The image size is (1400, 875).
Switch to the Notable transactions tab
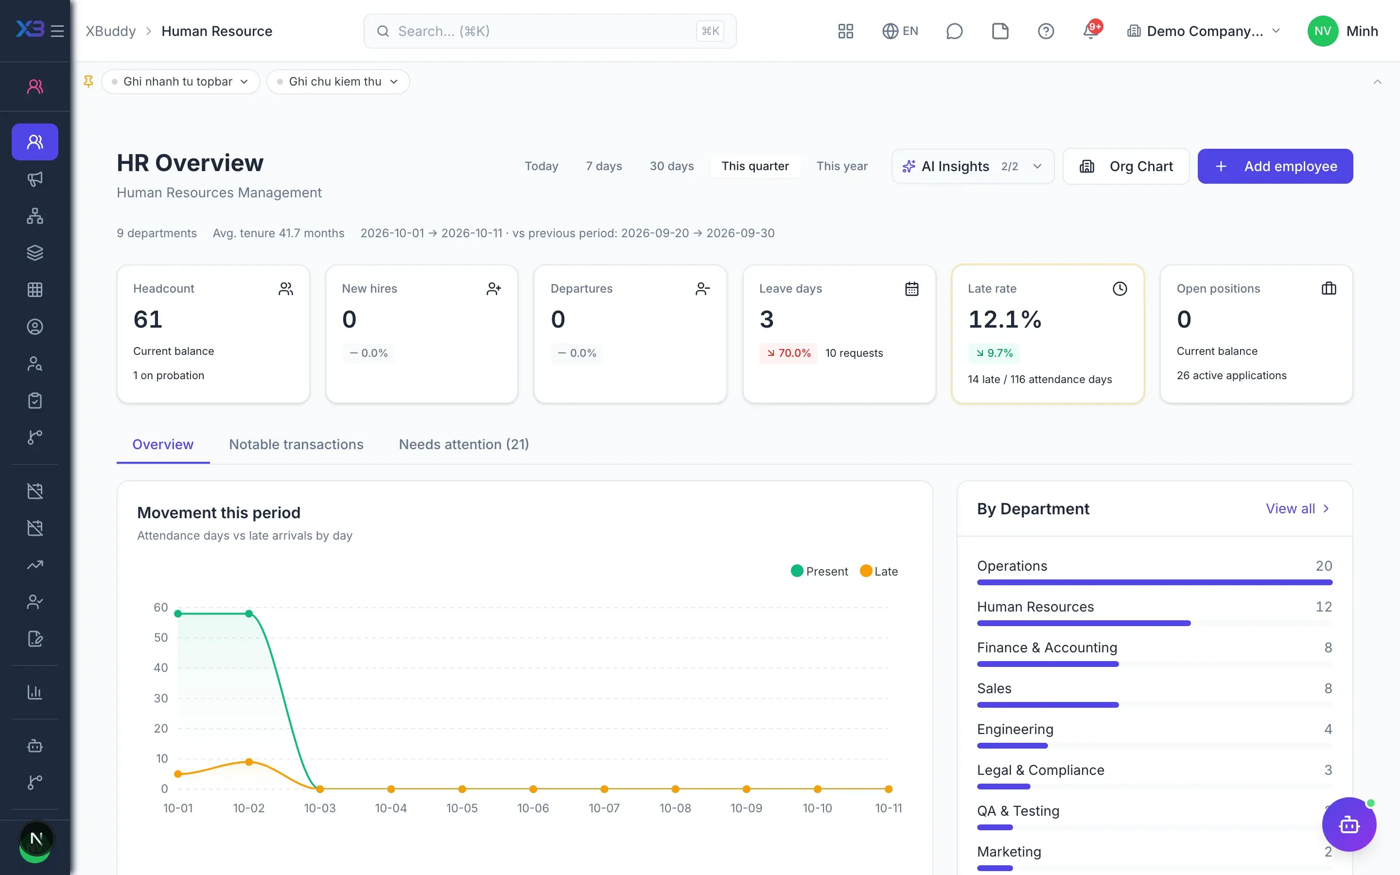point(296,444)
